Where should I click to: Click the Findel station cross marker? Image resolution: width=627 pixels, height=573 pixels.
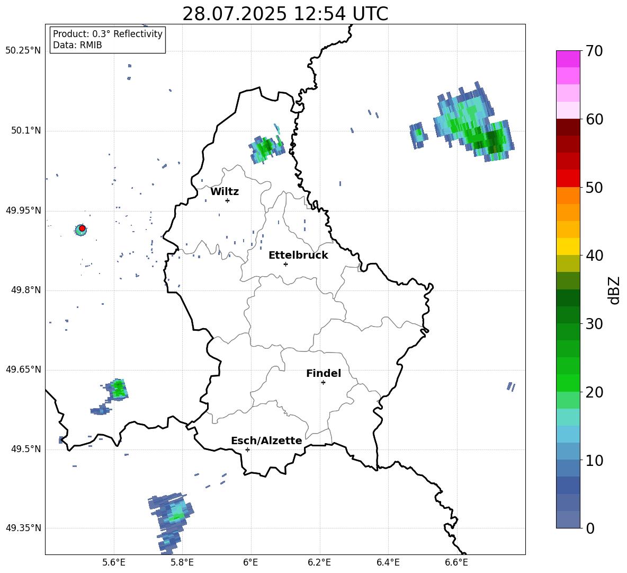323,383
